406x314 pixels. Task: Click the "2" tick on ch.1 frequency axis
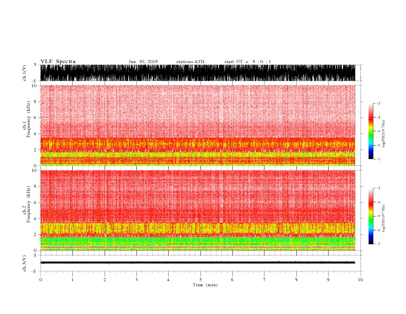pos(35,150)
